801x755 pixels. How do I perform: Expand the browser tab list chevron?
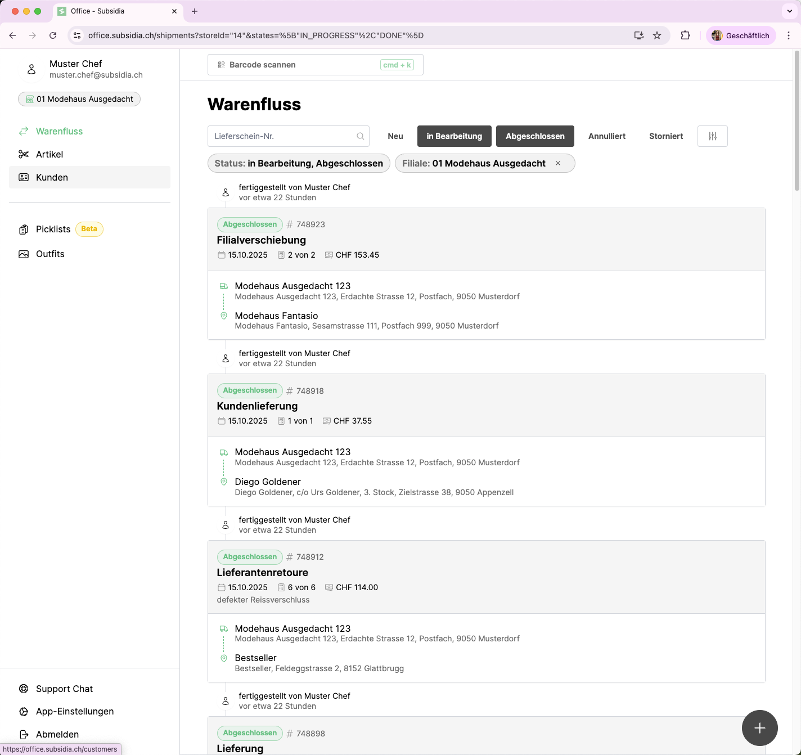(789, 11)
